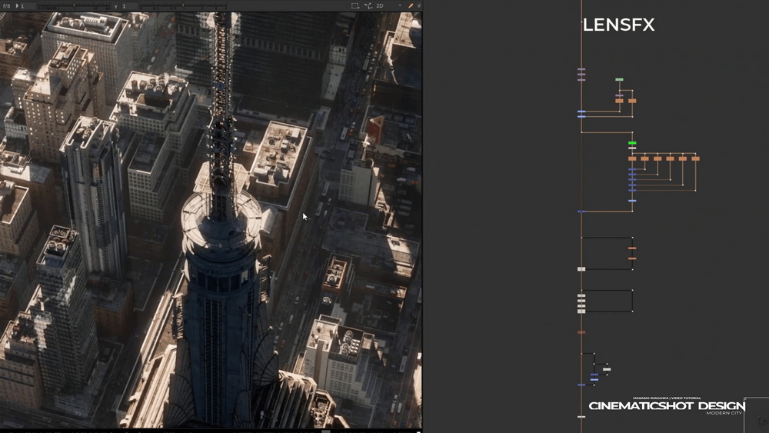Image resolution: width=769 pixels, height=433 pixels.
Task: Click the arrow toggle beside the gain field
Action: (x=17, y=6)
